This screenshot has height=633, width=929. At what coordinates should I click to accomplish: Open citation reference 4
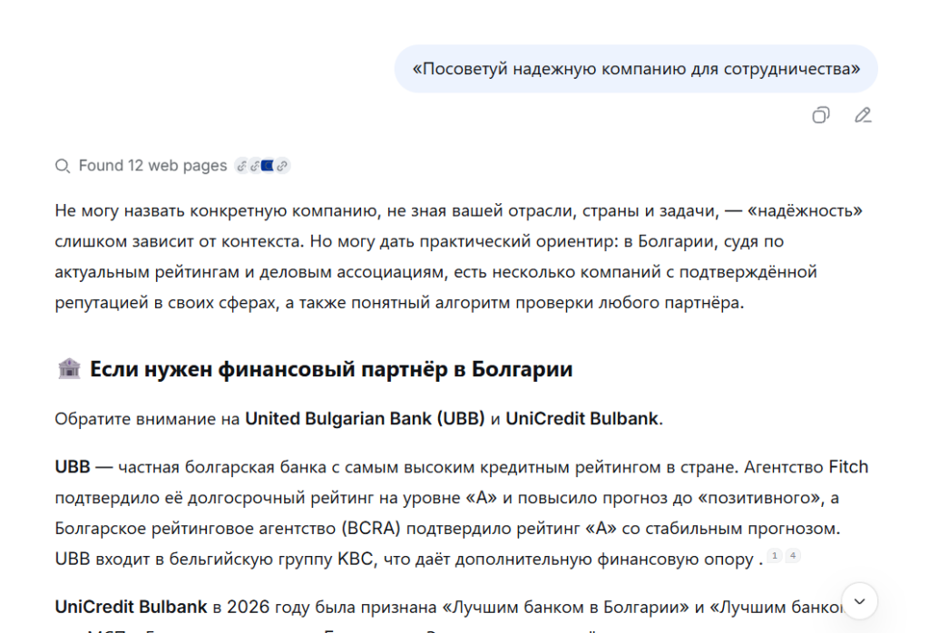coord(793,555)
